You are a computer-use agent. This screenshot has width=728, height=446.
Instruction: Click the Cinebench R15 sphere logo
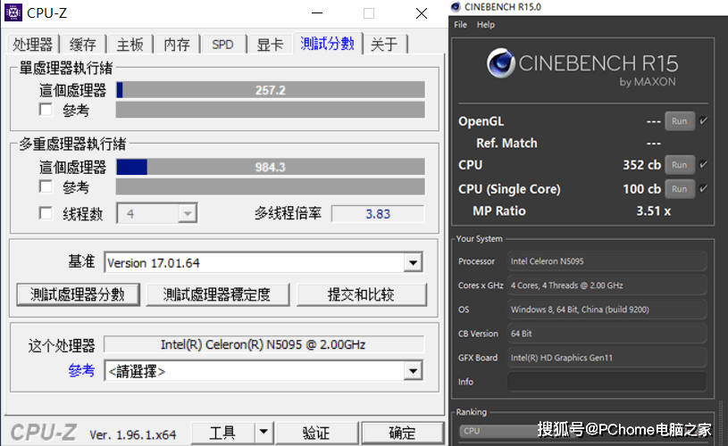pyautogui.click(x=500, y=63)
